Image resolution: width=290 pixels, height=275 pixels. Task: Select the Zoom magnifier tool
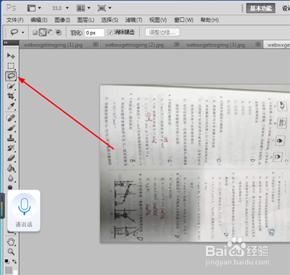coord(11,252)
